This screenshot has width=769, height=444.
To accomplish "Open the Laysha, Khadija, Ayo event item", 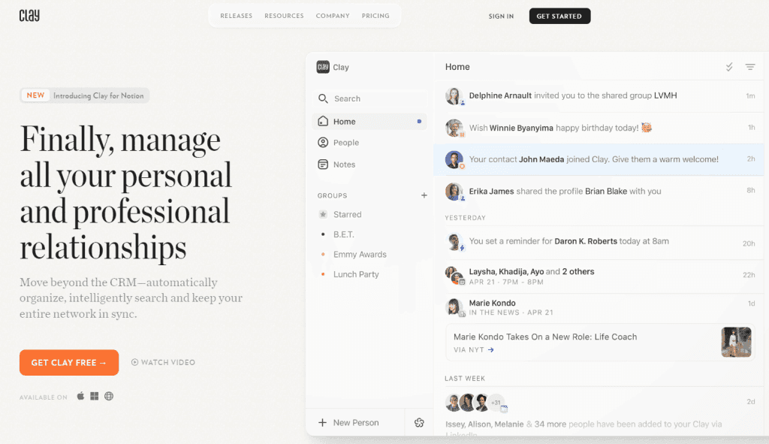I will pyautogui.click(x=599, y=276).
